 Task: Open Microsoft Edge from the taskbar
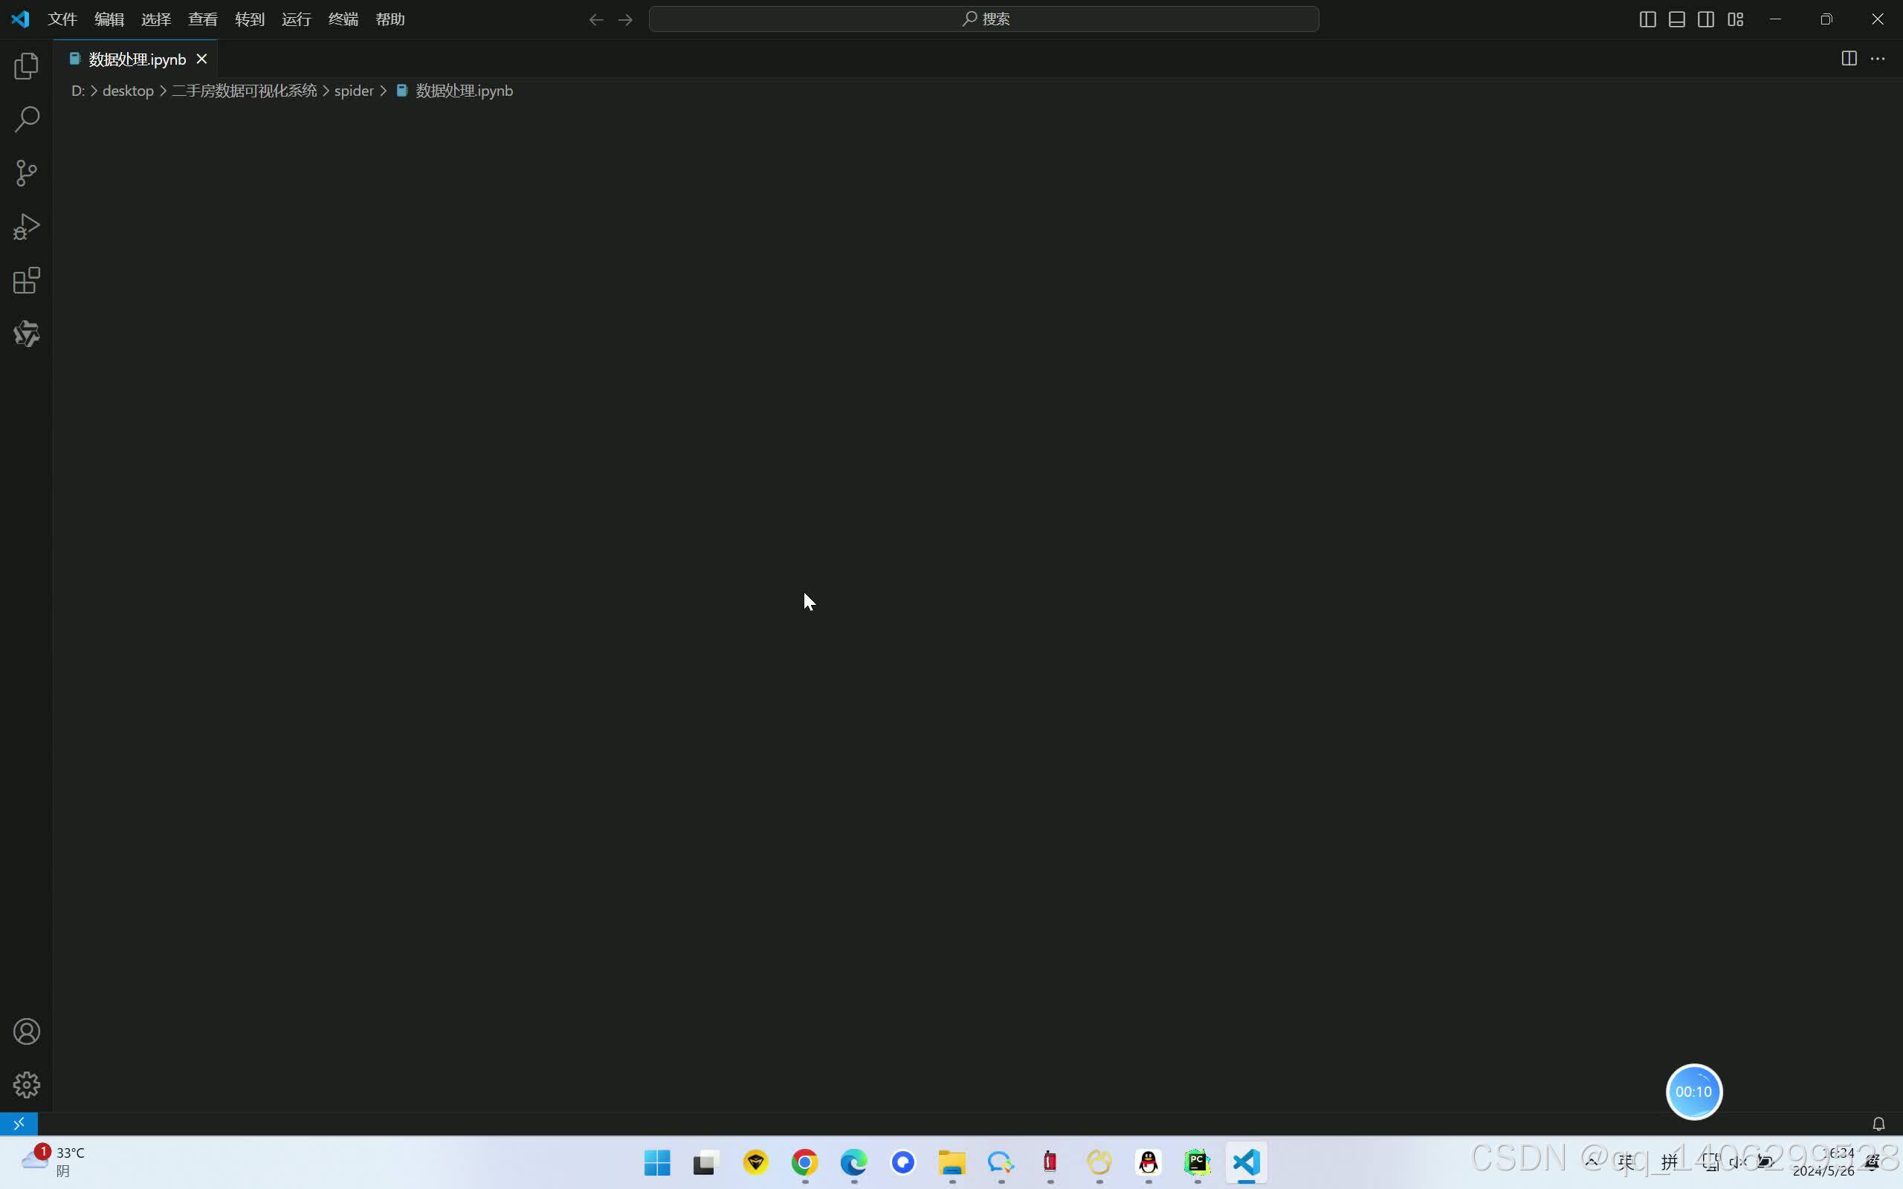[x=854, y=1162]
